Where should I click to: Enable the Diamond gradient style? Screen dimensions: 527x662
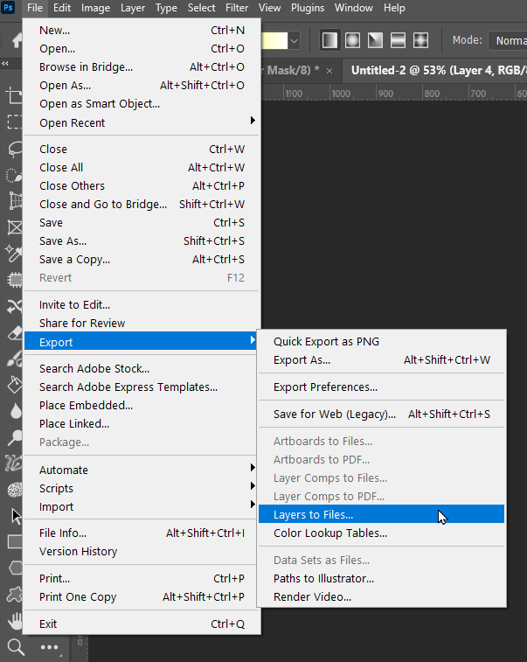pos(420,40)
